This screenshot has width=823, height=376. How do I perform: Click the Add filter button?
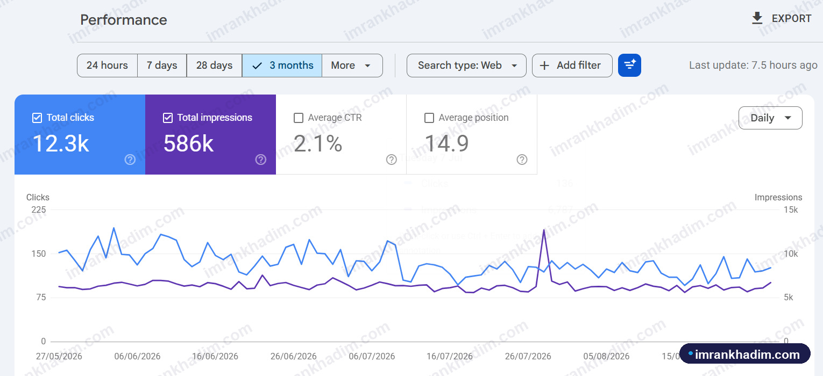[572, 66]
